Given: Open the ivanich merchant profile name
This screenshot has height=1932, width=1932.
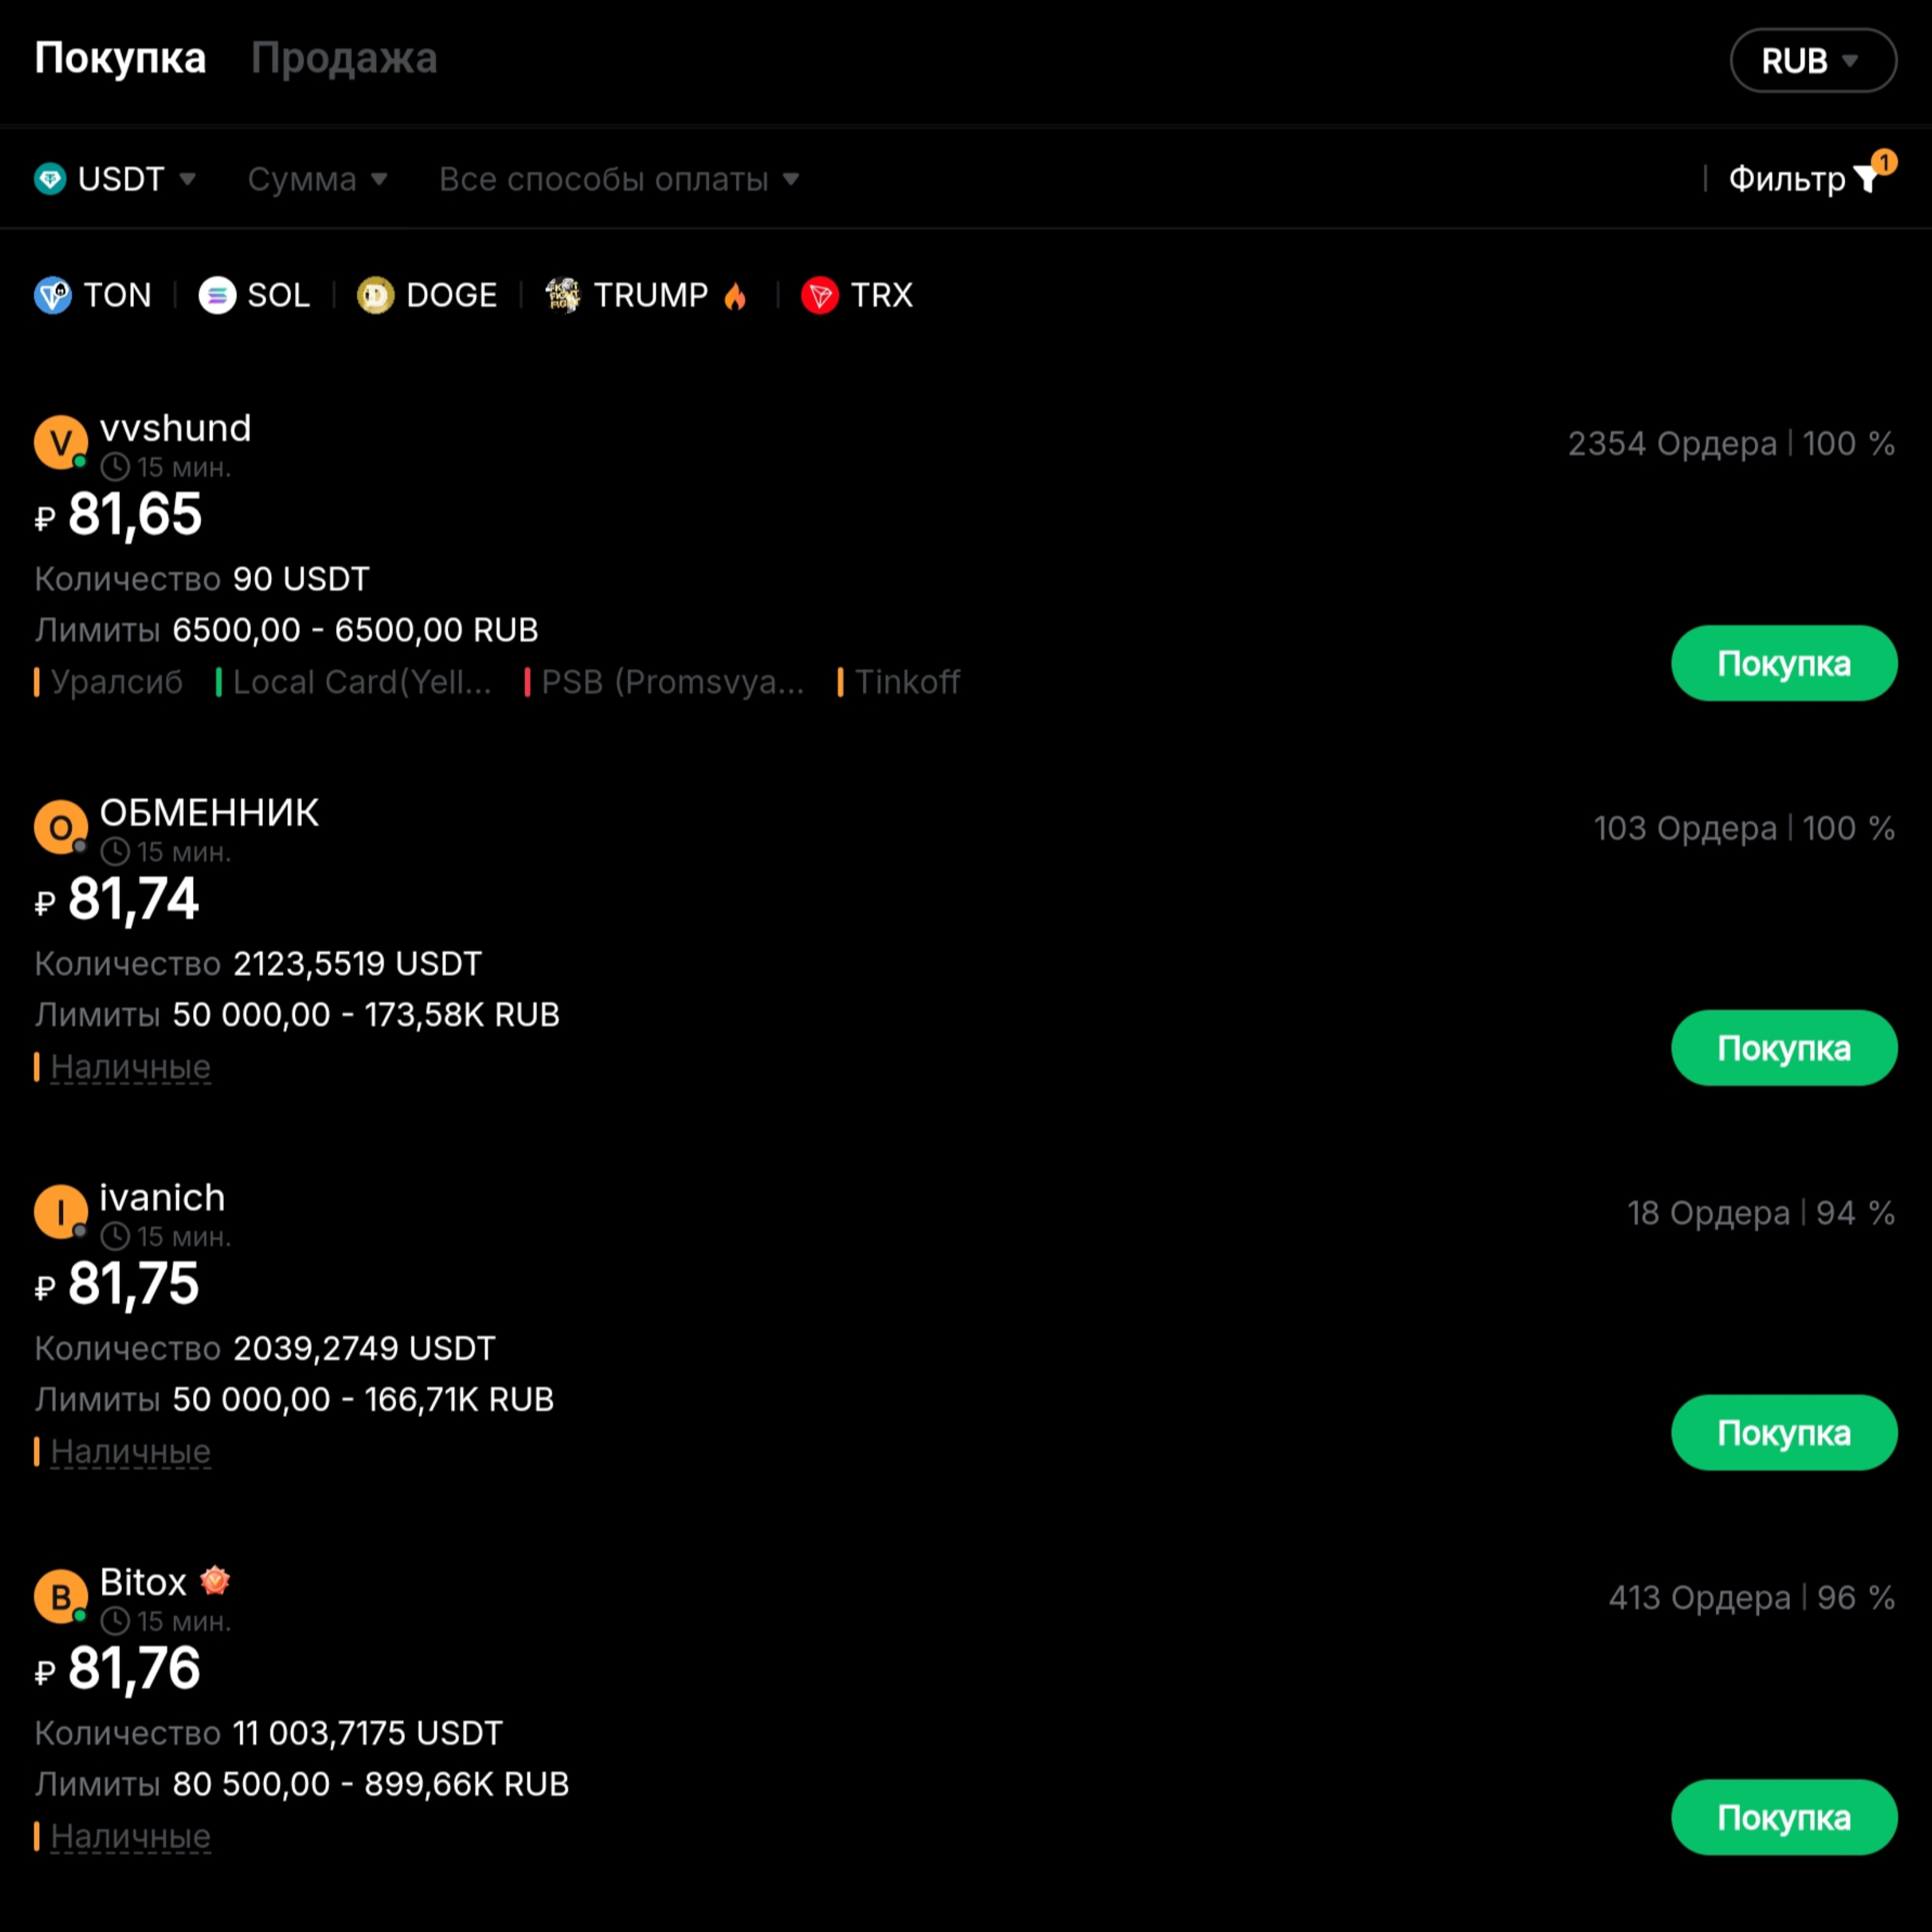Looking at the screenshot, I should (162, 1197).
